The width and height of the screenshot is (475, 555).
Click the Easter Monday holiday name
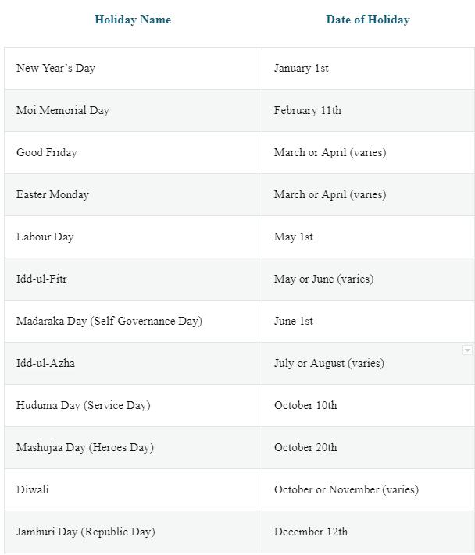[x=52, y=194]
